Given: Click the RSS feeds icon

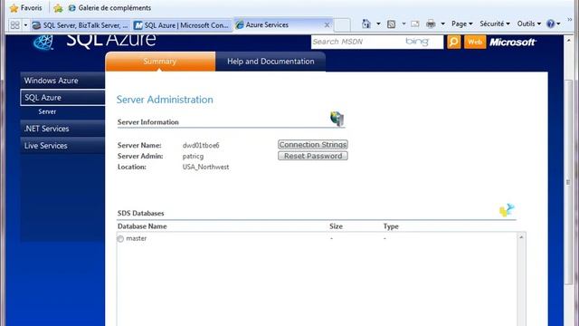Looking at the screenshot, I should point(392,24).
